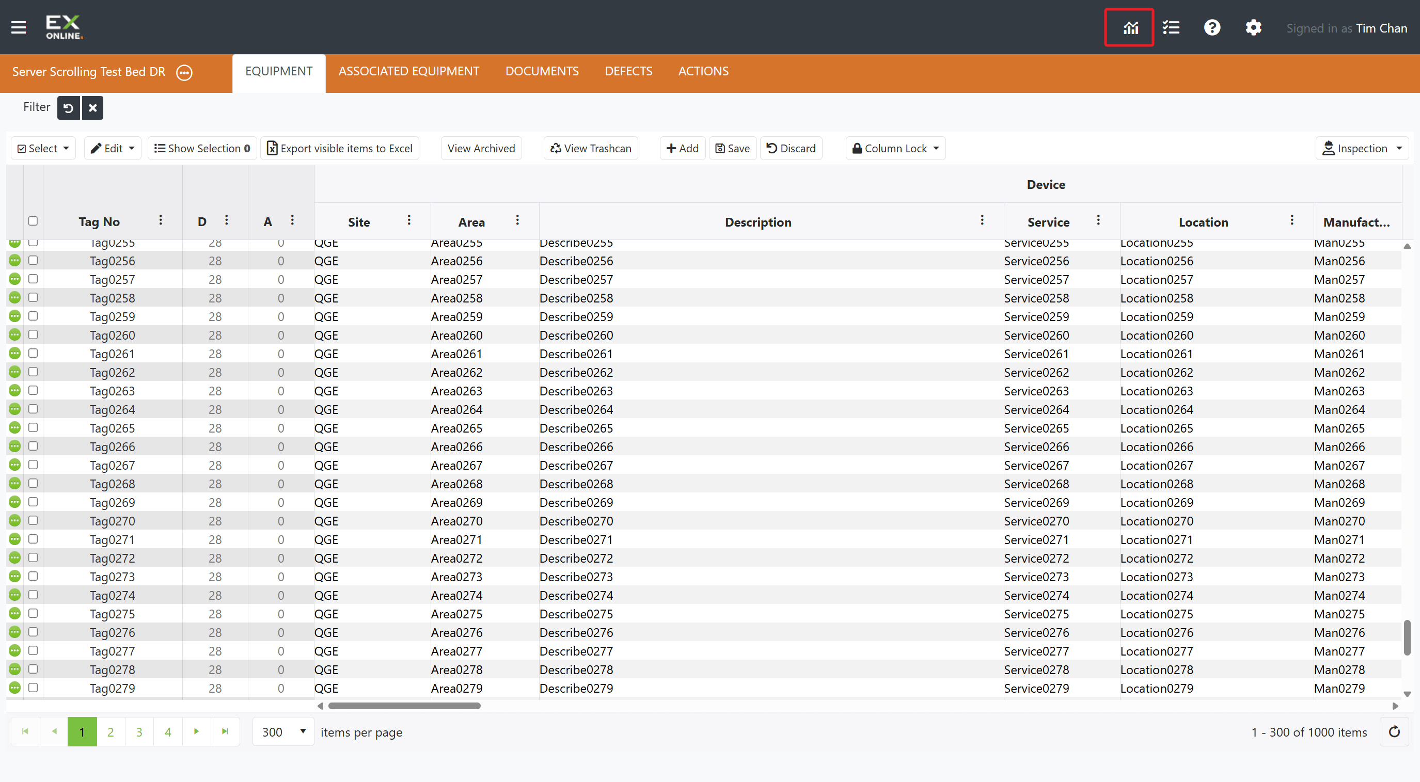The height and width of the screenshot is (782, 1420).
Task: Click the ellipsis icon beside Server Scrolling Test Bed DR
Action: 184,72
